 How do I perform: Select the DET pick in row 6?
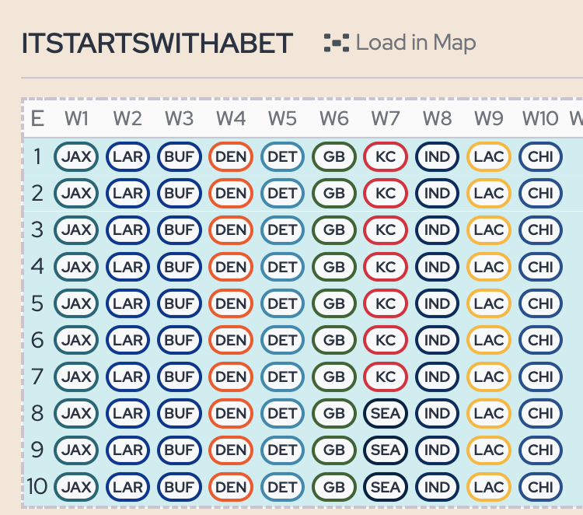pos(282,340)
